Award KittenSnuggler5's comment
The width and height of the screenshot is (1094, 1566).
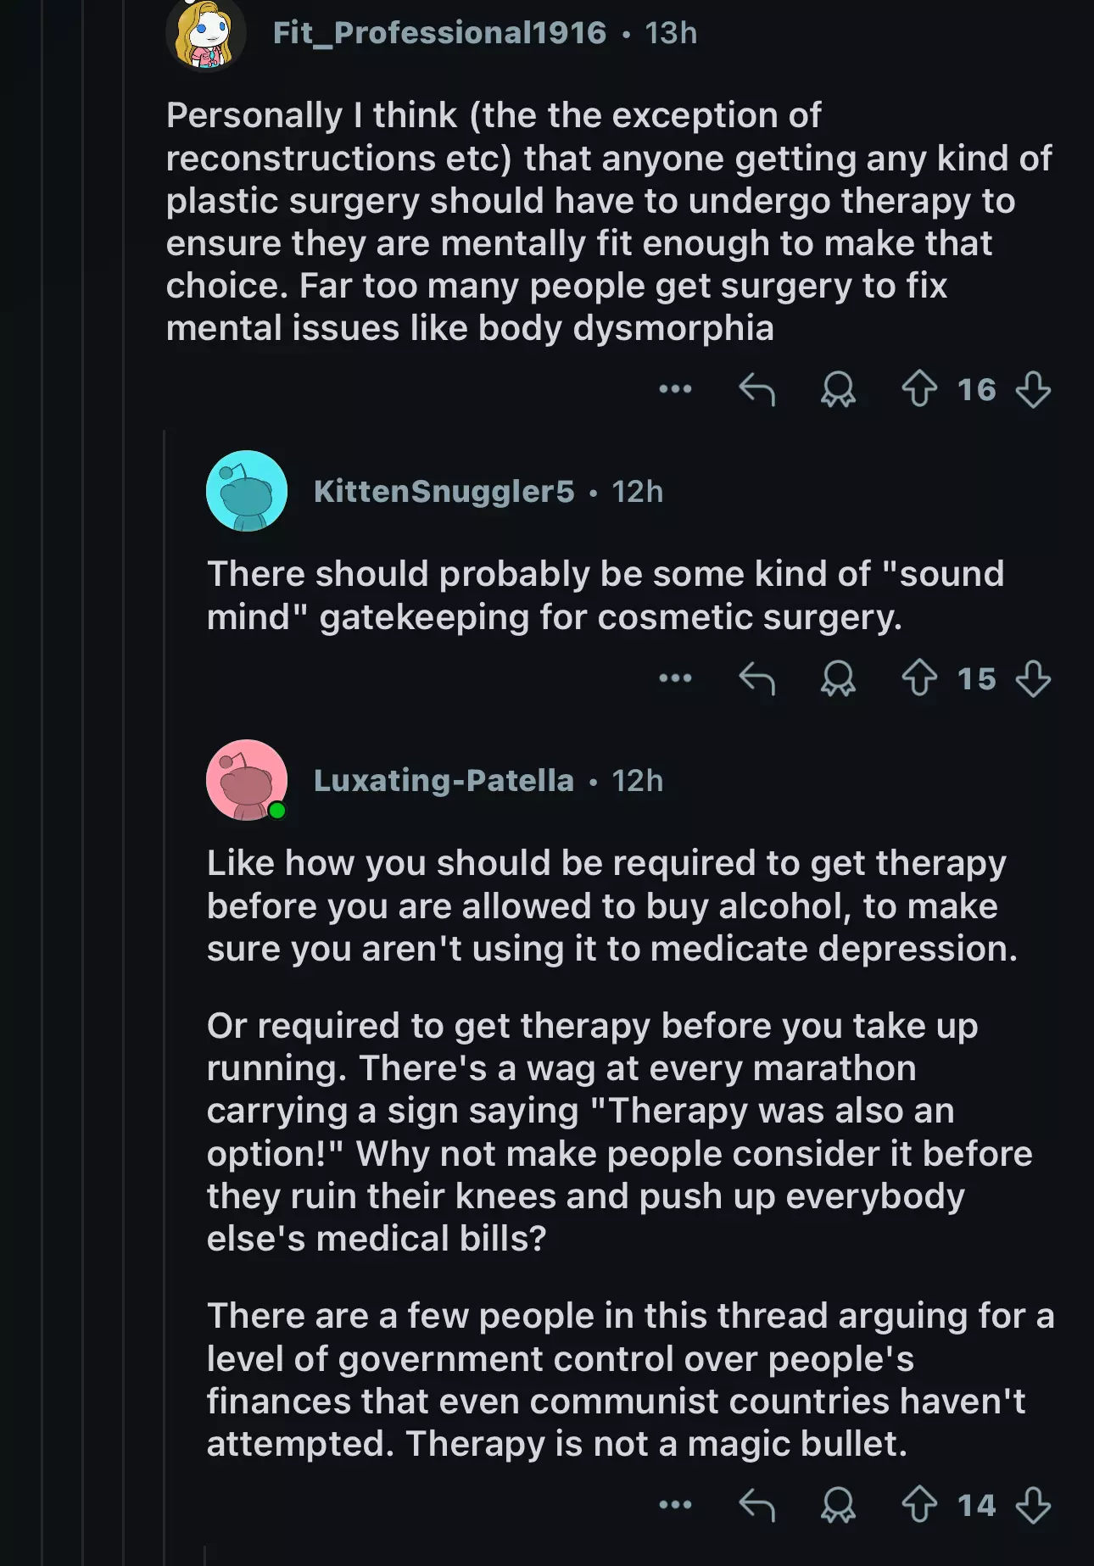click(838, 679)
